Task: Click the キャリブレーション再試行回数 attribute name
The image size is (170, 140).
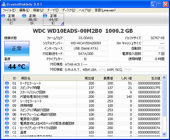Action: click(x=38, y=115)
